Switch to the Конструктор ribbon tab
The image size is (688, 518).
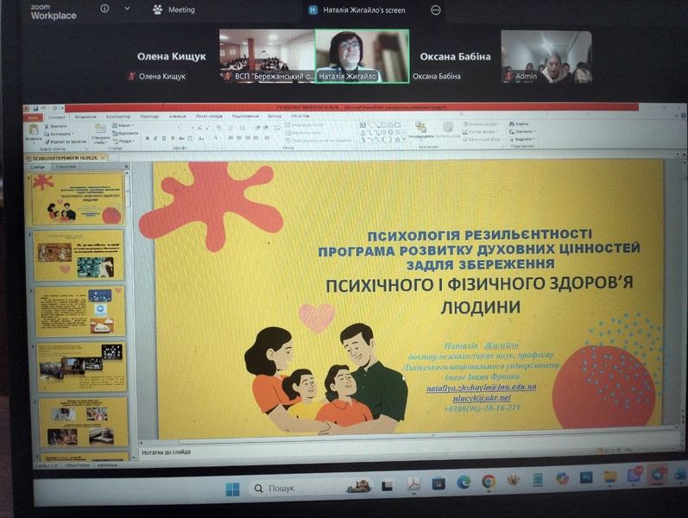click(118, 117)
